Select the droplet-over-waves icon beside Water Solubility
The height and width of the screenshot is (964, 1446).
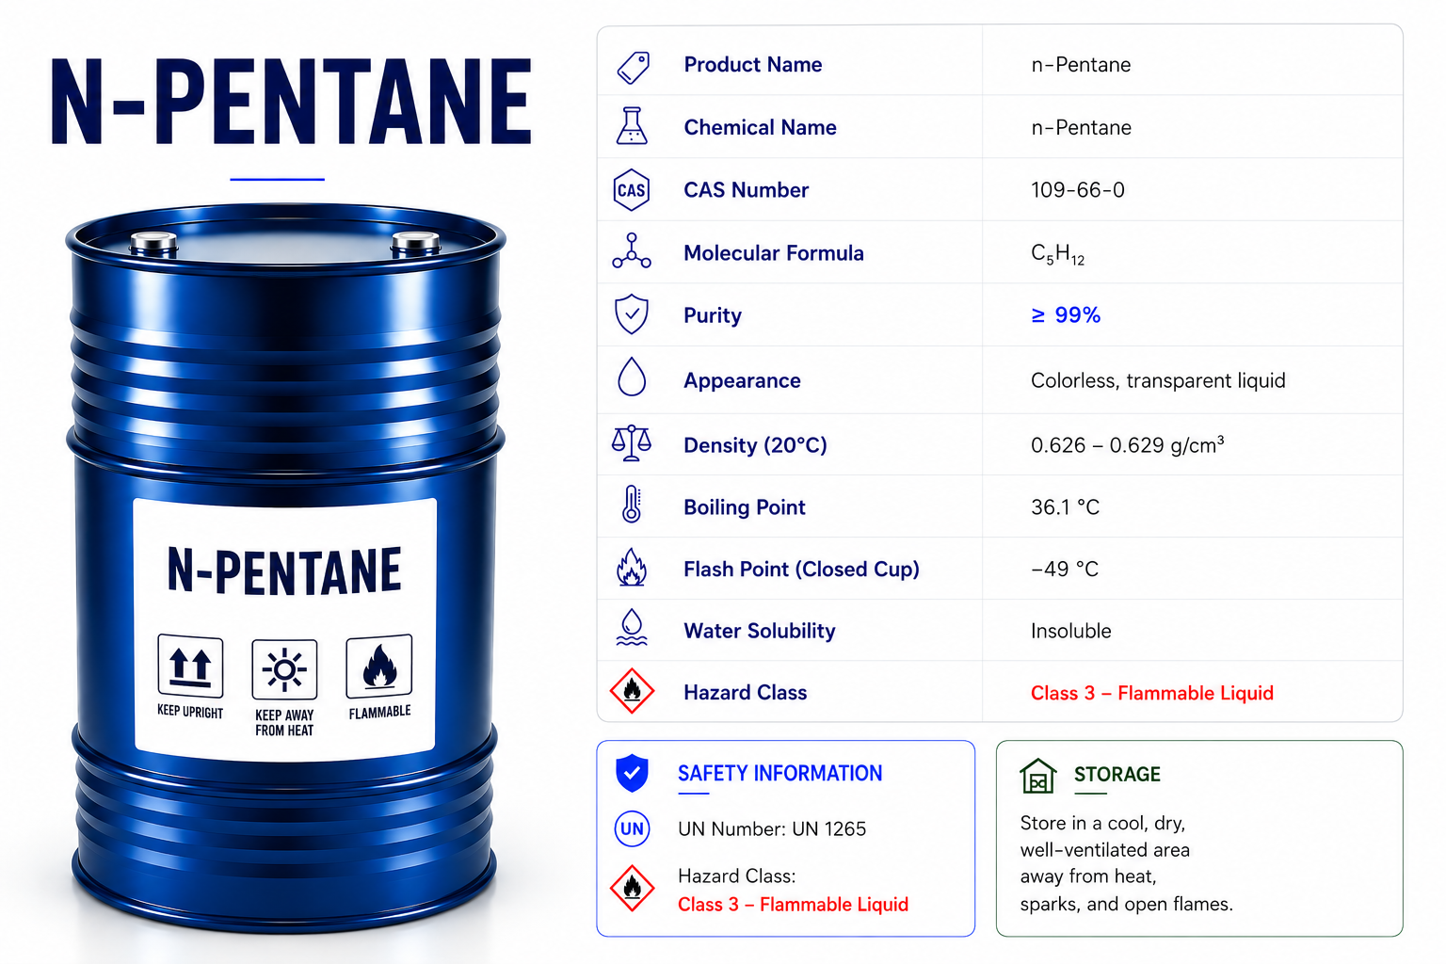pos(632,628)
